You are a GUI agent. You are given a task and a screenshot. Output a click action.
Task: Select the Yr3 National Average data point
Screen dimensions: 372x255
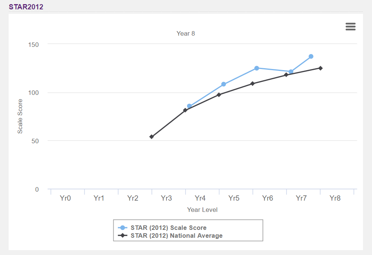[151, 136]
